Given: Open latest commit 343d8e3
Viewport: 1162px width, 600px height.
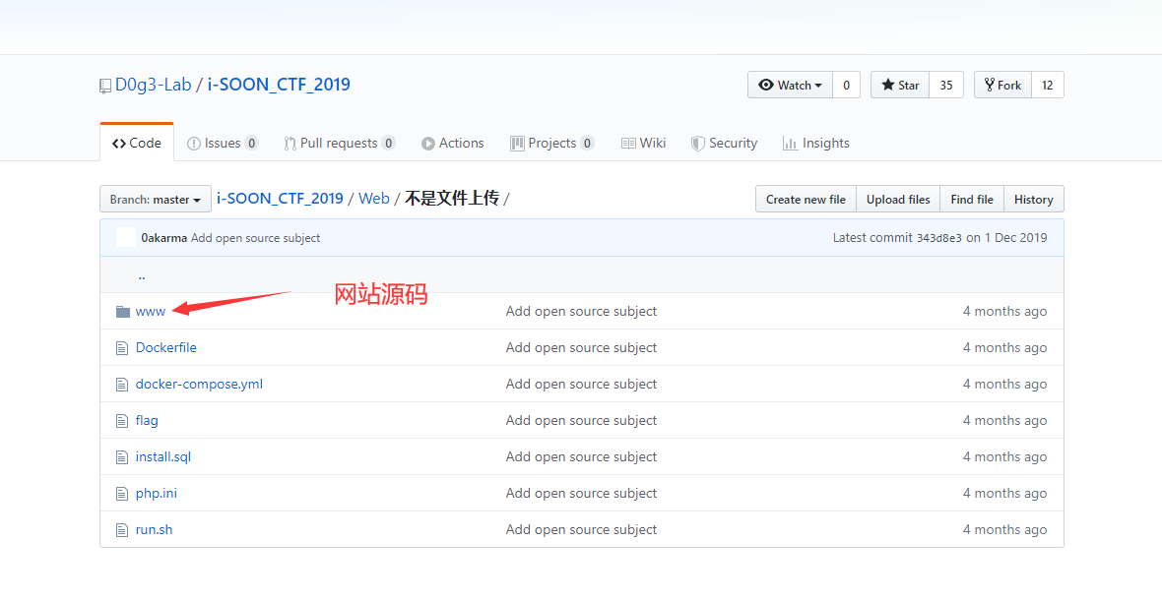Looking at the screenshot, I should click(x=938, y=238).
